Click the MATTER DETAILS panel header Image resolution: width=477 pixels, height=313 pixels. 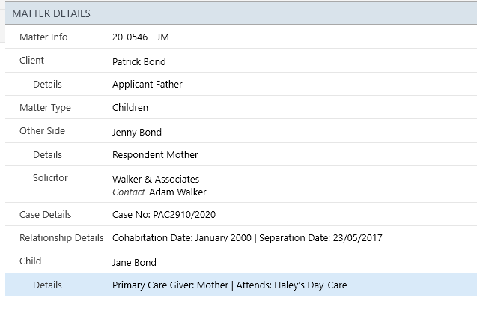pyautogui.click(x=241, y=13)
